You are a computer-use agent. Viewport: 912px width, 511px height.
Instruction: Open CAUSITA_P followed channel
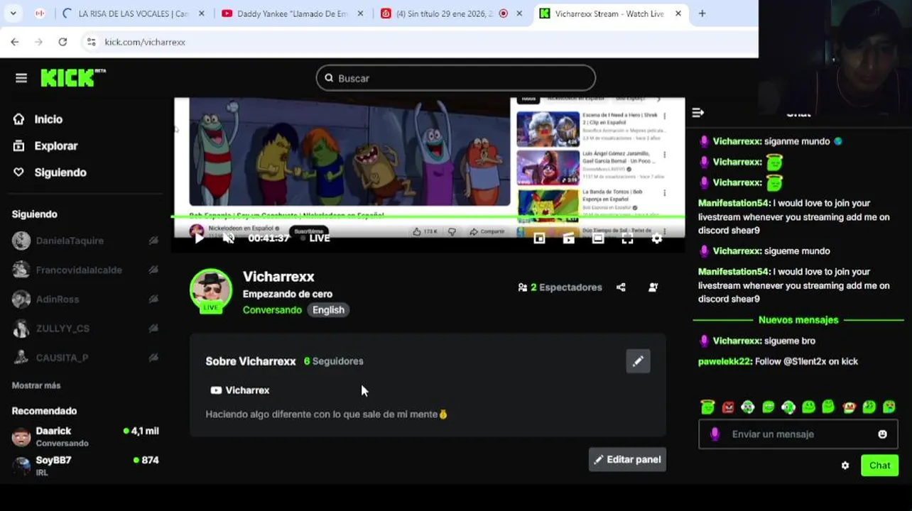click(x=62, y=358)
